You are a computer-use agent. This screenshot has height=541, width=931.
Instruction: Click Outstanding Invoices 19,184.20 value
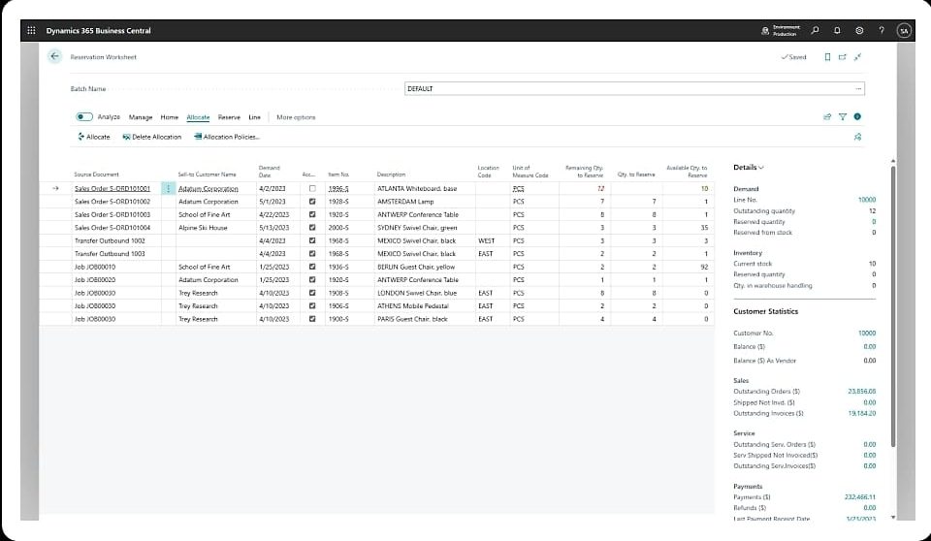[862, 413]
